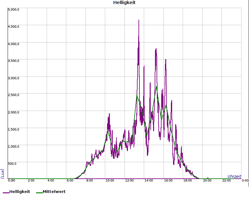Click the 5,000,0 y-axis value
This screenshot has height=202, width=249.
pyautogui.click(x=13, y=10)
